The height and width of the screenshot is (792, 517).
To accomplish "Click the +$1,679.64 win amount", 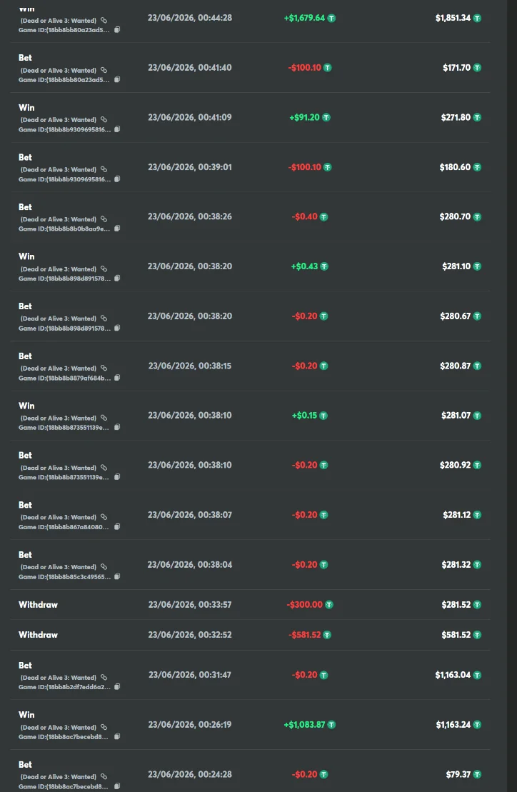I will (304, 18).
